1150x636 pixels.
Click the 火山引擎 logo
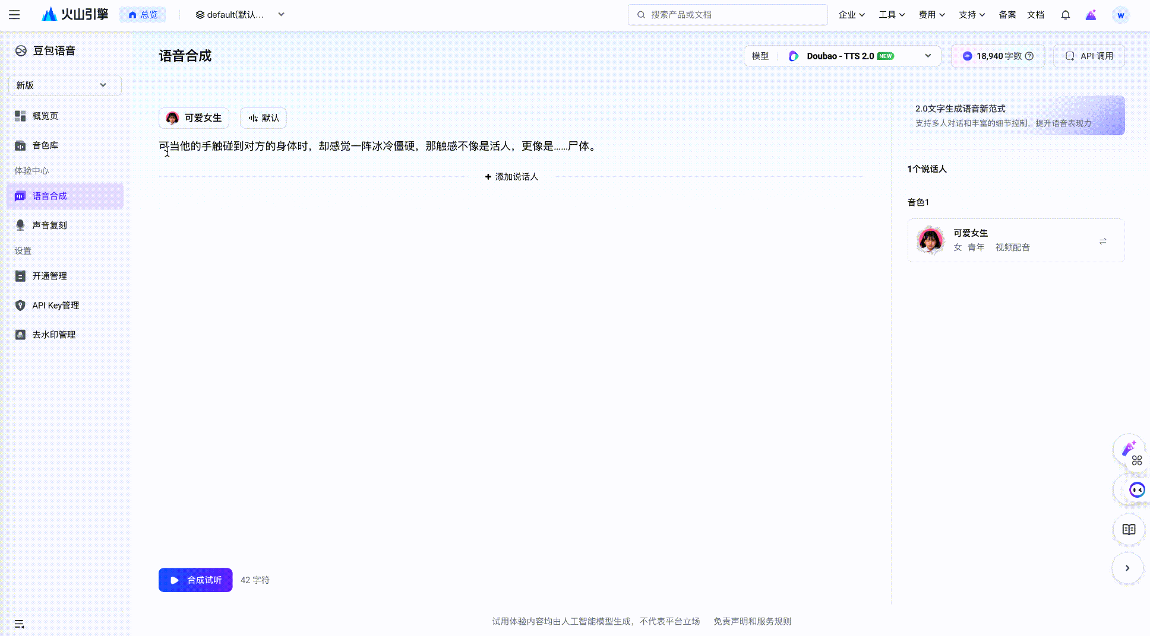pos(75,14)
